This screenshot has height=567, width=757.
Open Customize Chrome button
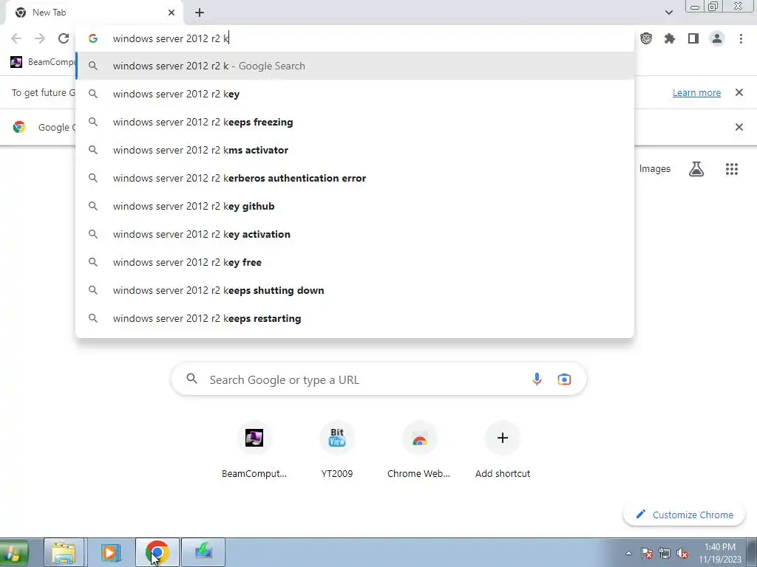click(684, 515)
